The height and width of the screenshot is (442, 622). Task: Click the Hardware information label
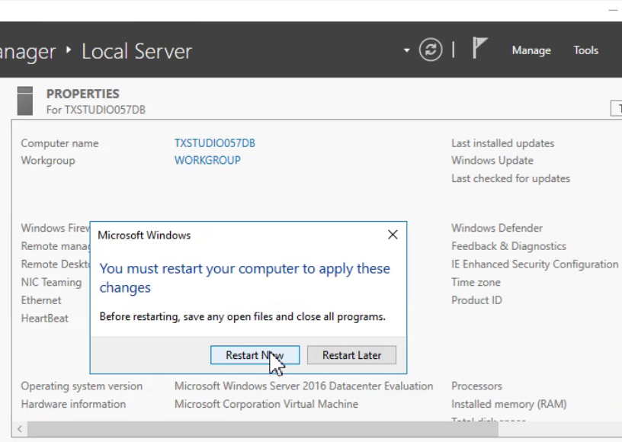pos(73,404)
